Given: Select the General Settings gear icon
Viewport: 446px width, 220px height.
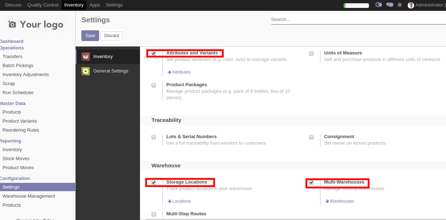Looking at the screenshot, I should tap(85, 71).
